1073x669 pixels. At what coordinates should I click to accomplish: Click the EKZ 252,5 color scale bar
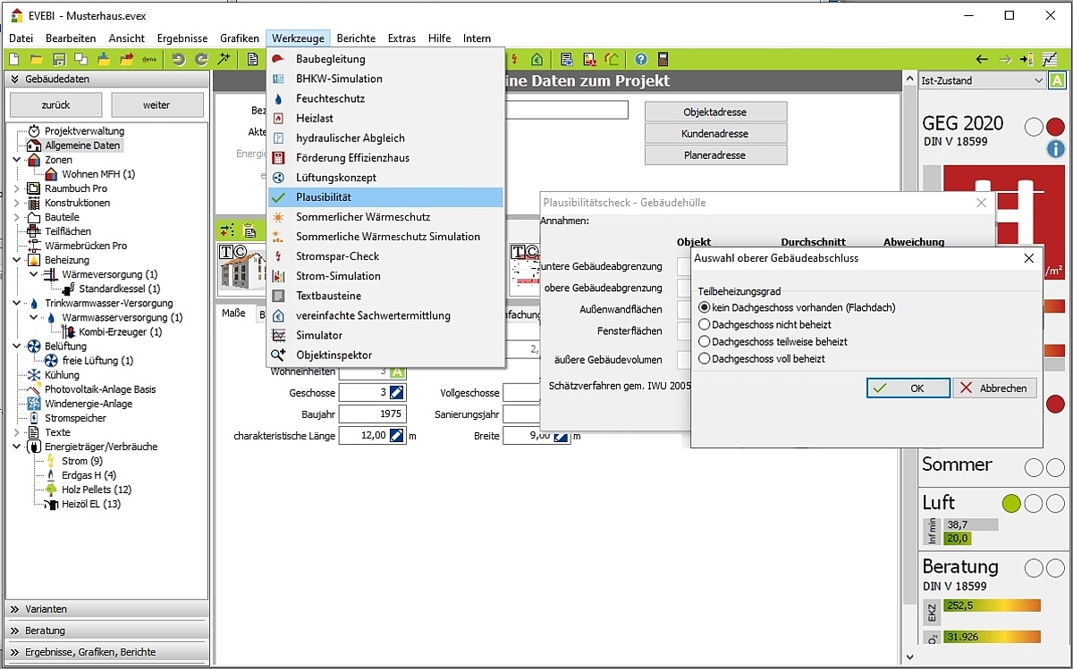(992, 605)
